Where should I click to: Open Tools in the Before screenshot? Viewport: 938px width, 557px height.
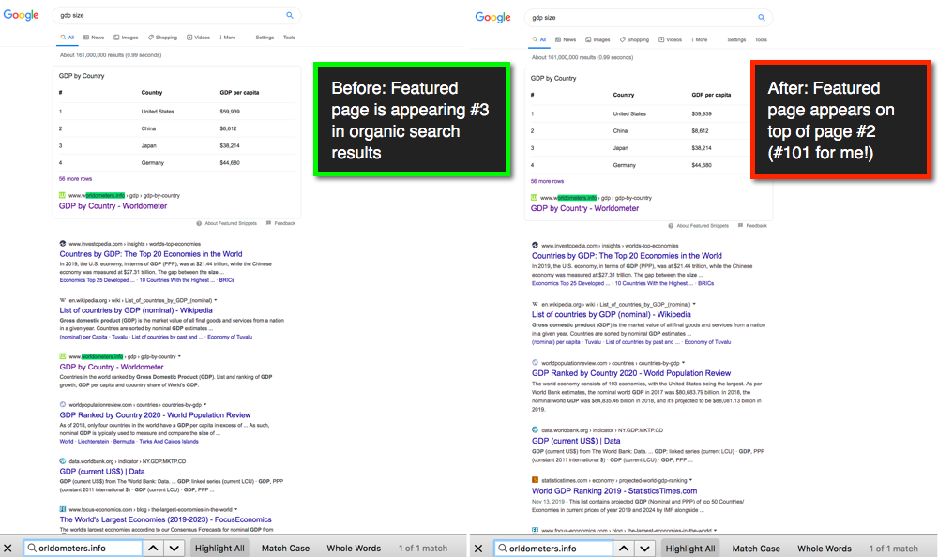(x=289, y=38)
